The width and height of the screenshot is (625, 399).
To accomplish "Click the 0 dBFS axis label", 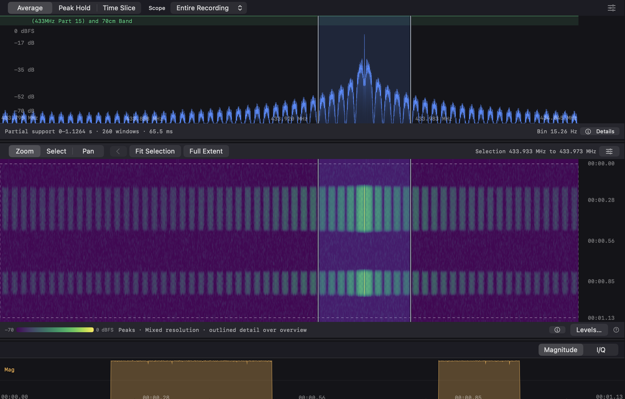I will (24, 31).
